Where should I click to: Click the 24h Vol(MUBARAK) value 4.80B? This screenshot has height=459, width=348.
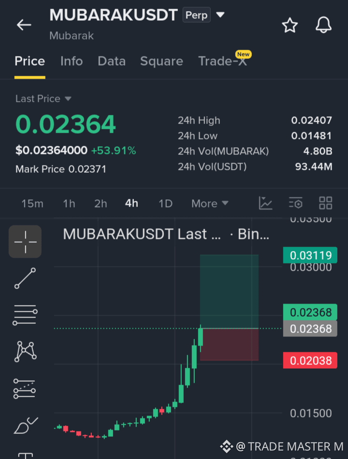pyautogui.click(x=318, y=151)
